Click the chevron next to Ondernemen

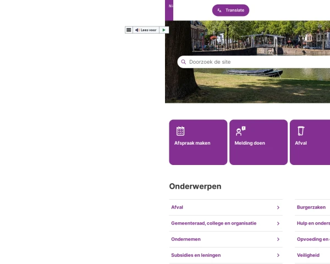tap(278, 239)
